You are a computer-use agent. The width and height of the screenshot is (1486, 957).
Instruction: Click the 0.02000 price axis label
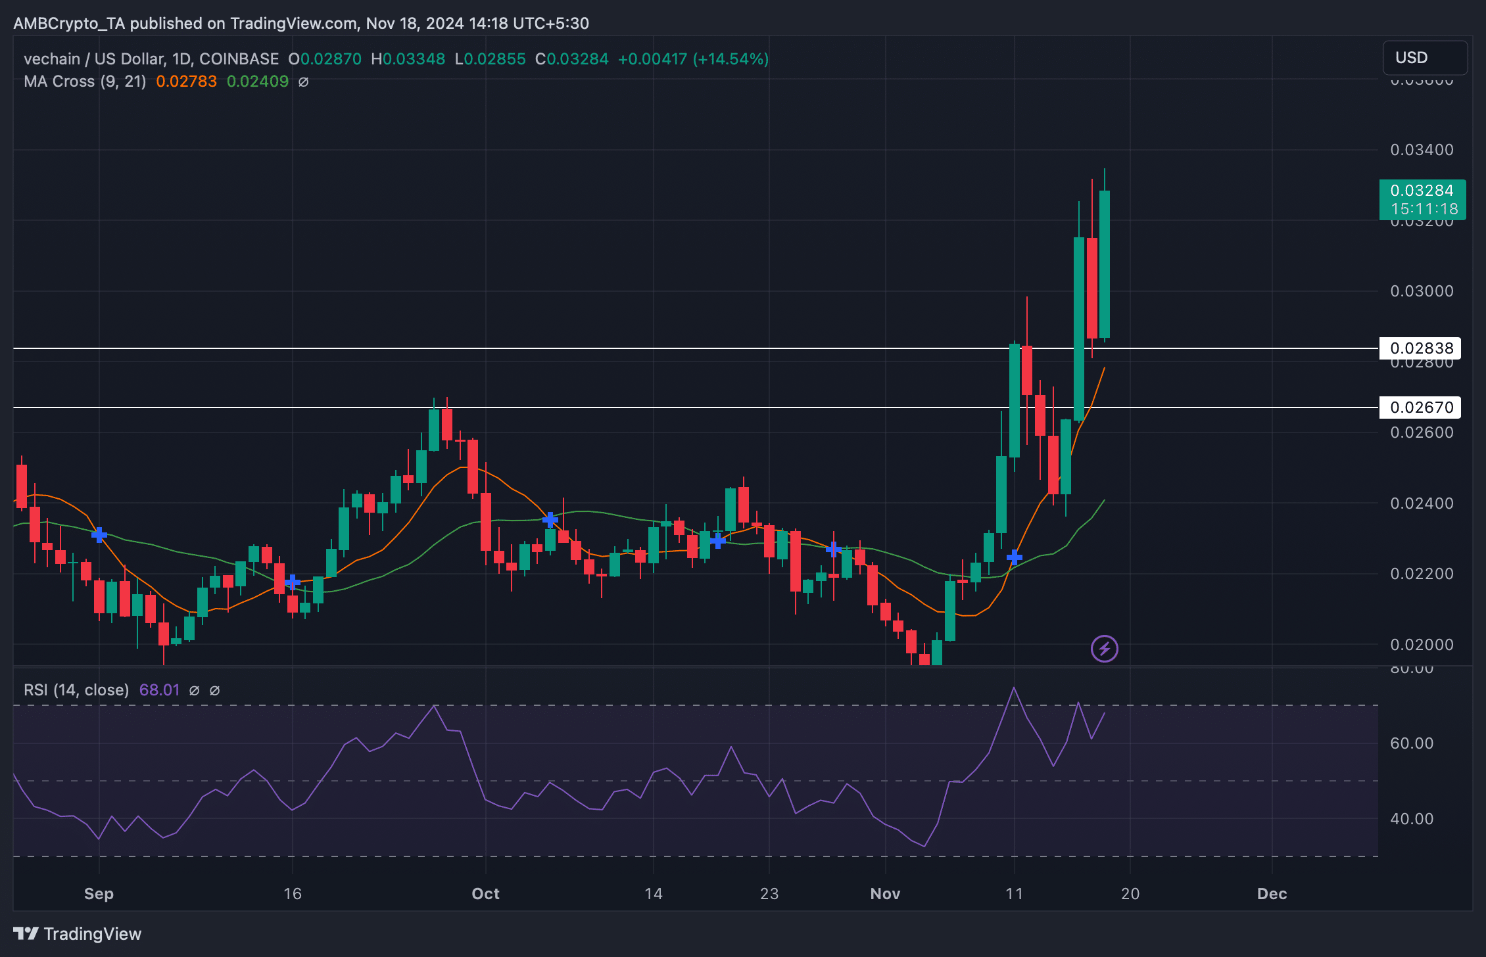coord(1422,645)
